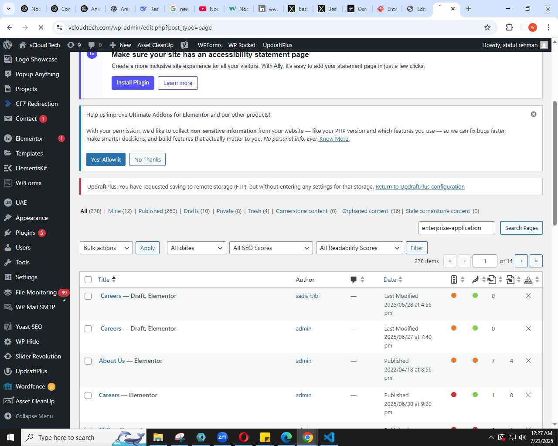Open the About Us page title link
Screen dimensions: 558x446
112,361
